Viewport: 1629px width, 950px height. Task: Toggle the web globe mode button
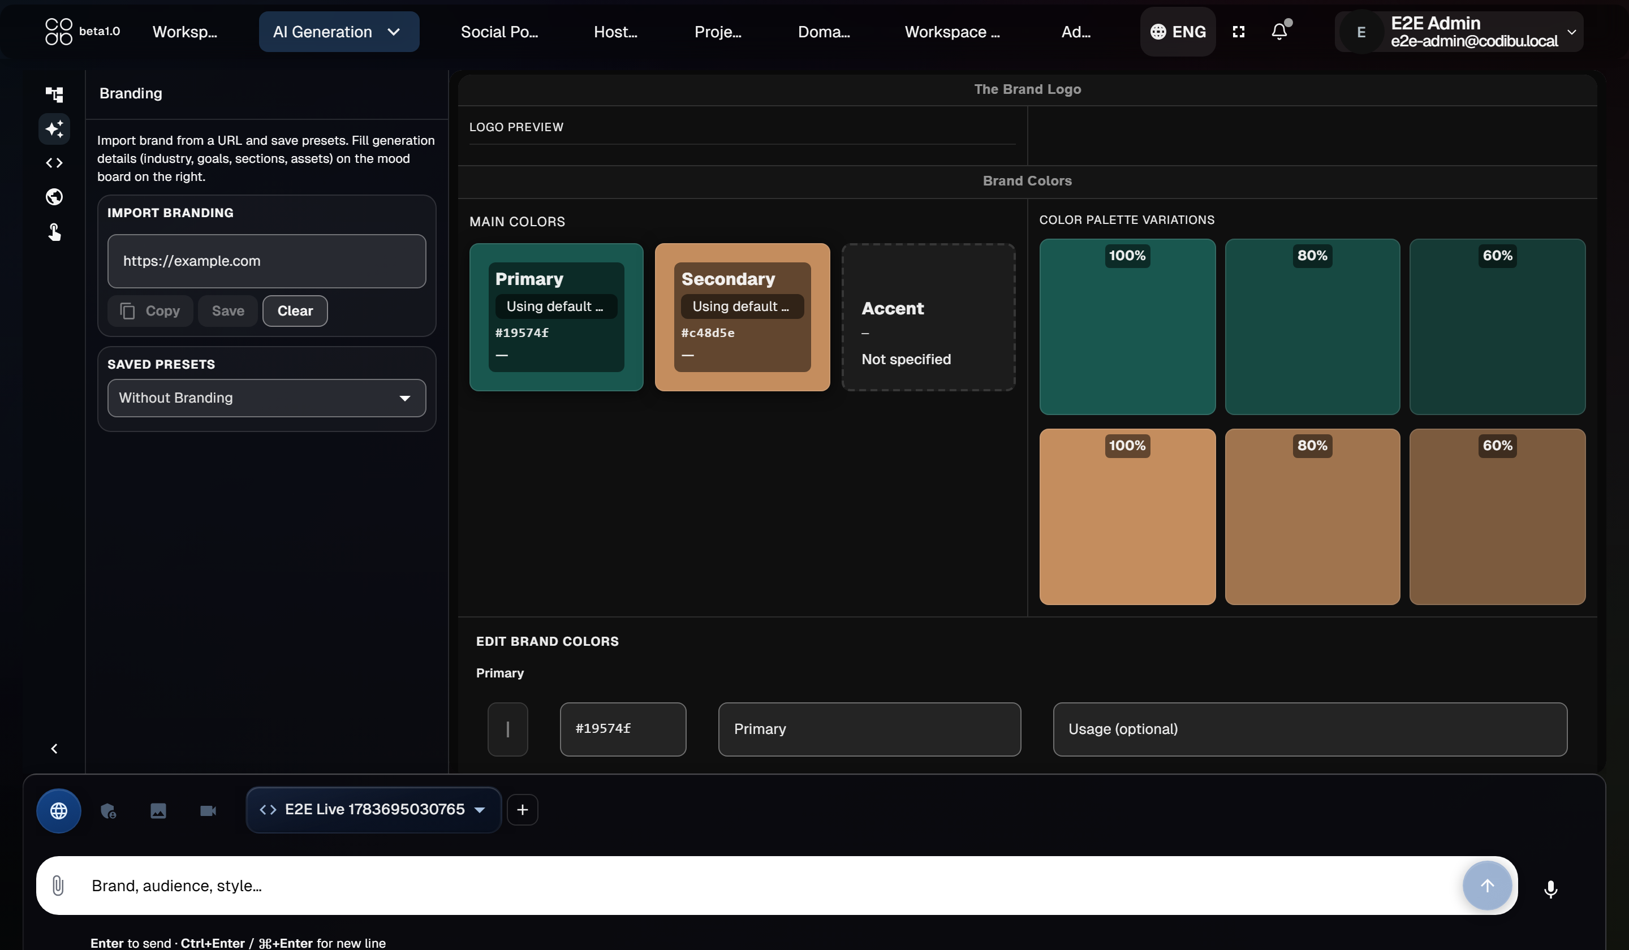(59, 810)
